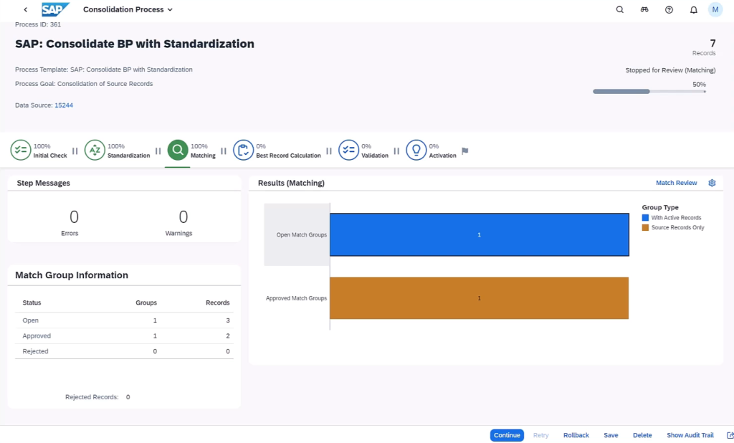Open the user avatar menu labeled M
The height and width of the screenshot is (443, 734).
[x=715, y=9]
